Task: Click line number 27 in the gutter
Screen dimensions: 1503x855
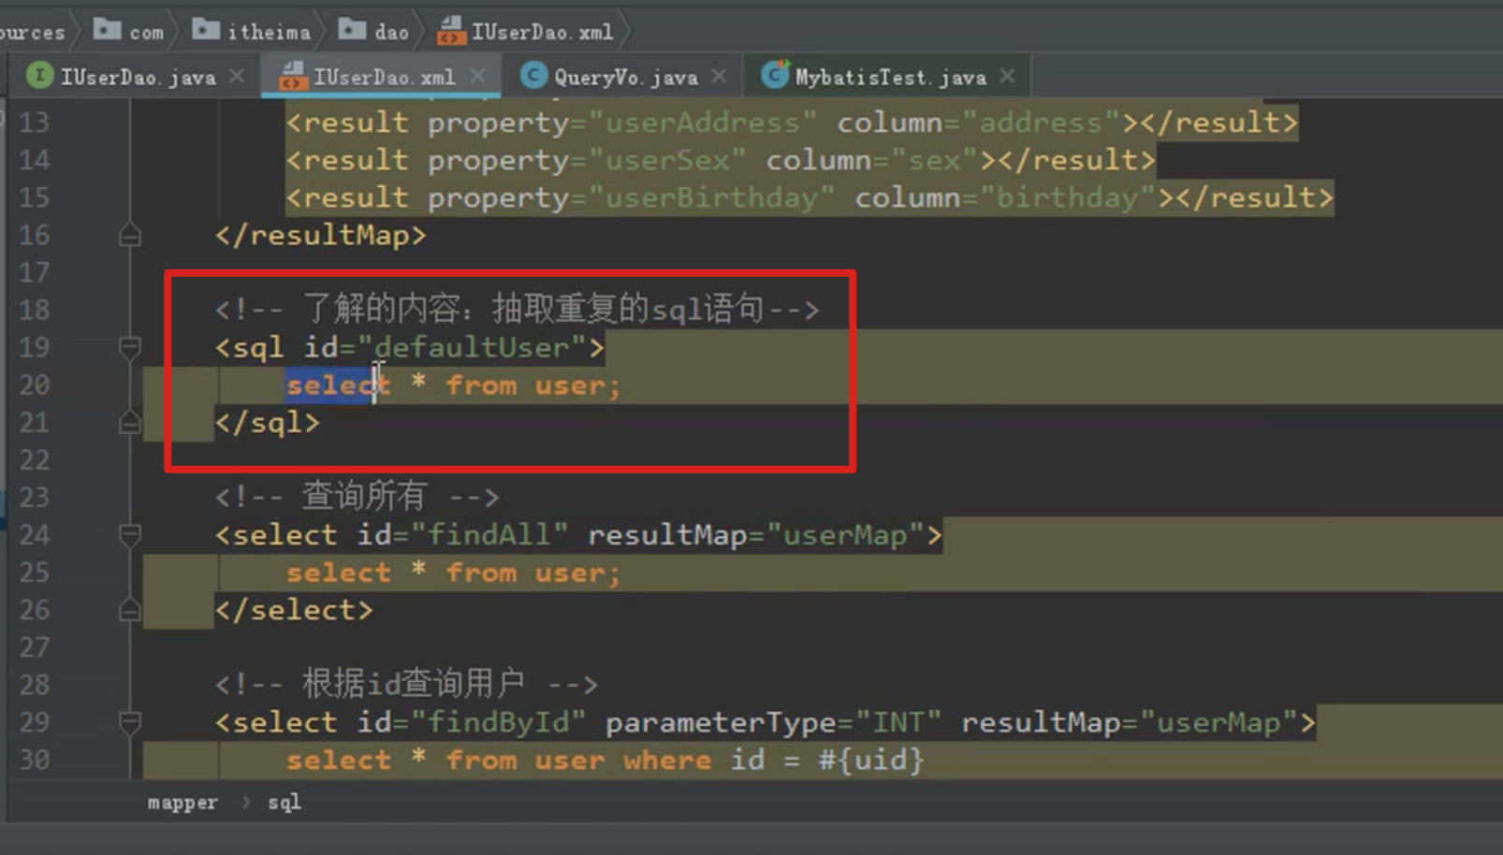Action: pos(35,646)
